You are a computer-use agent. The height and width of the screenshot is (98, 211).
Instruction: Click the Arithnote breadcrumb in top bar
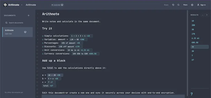click(31, 5)
